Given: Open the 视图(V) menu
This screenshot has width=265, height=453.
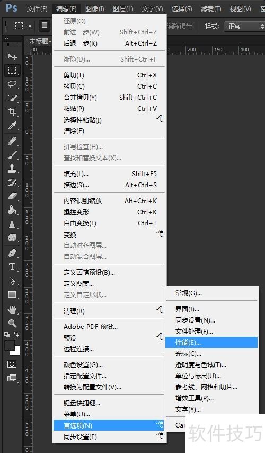Looking at the screenshot, I should [240, 9].
